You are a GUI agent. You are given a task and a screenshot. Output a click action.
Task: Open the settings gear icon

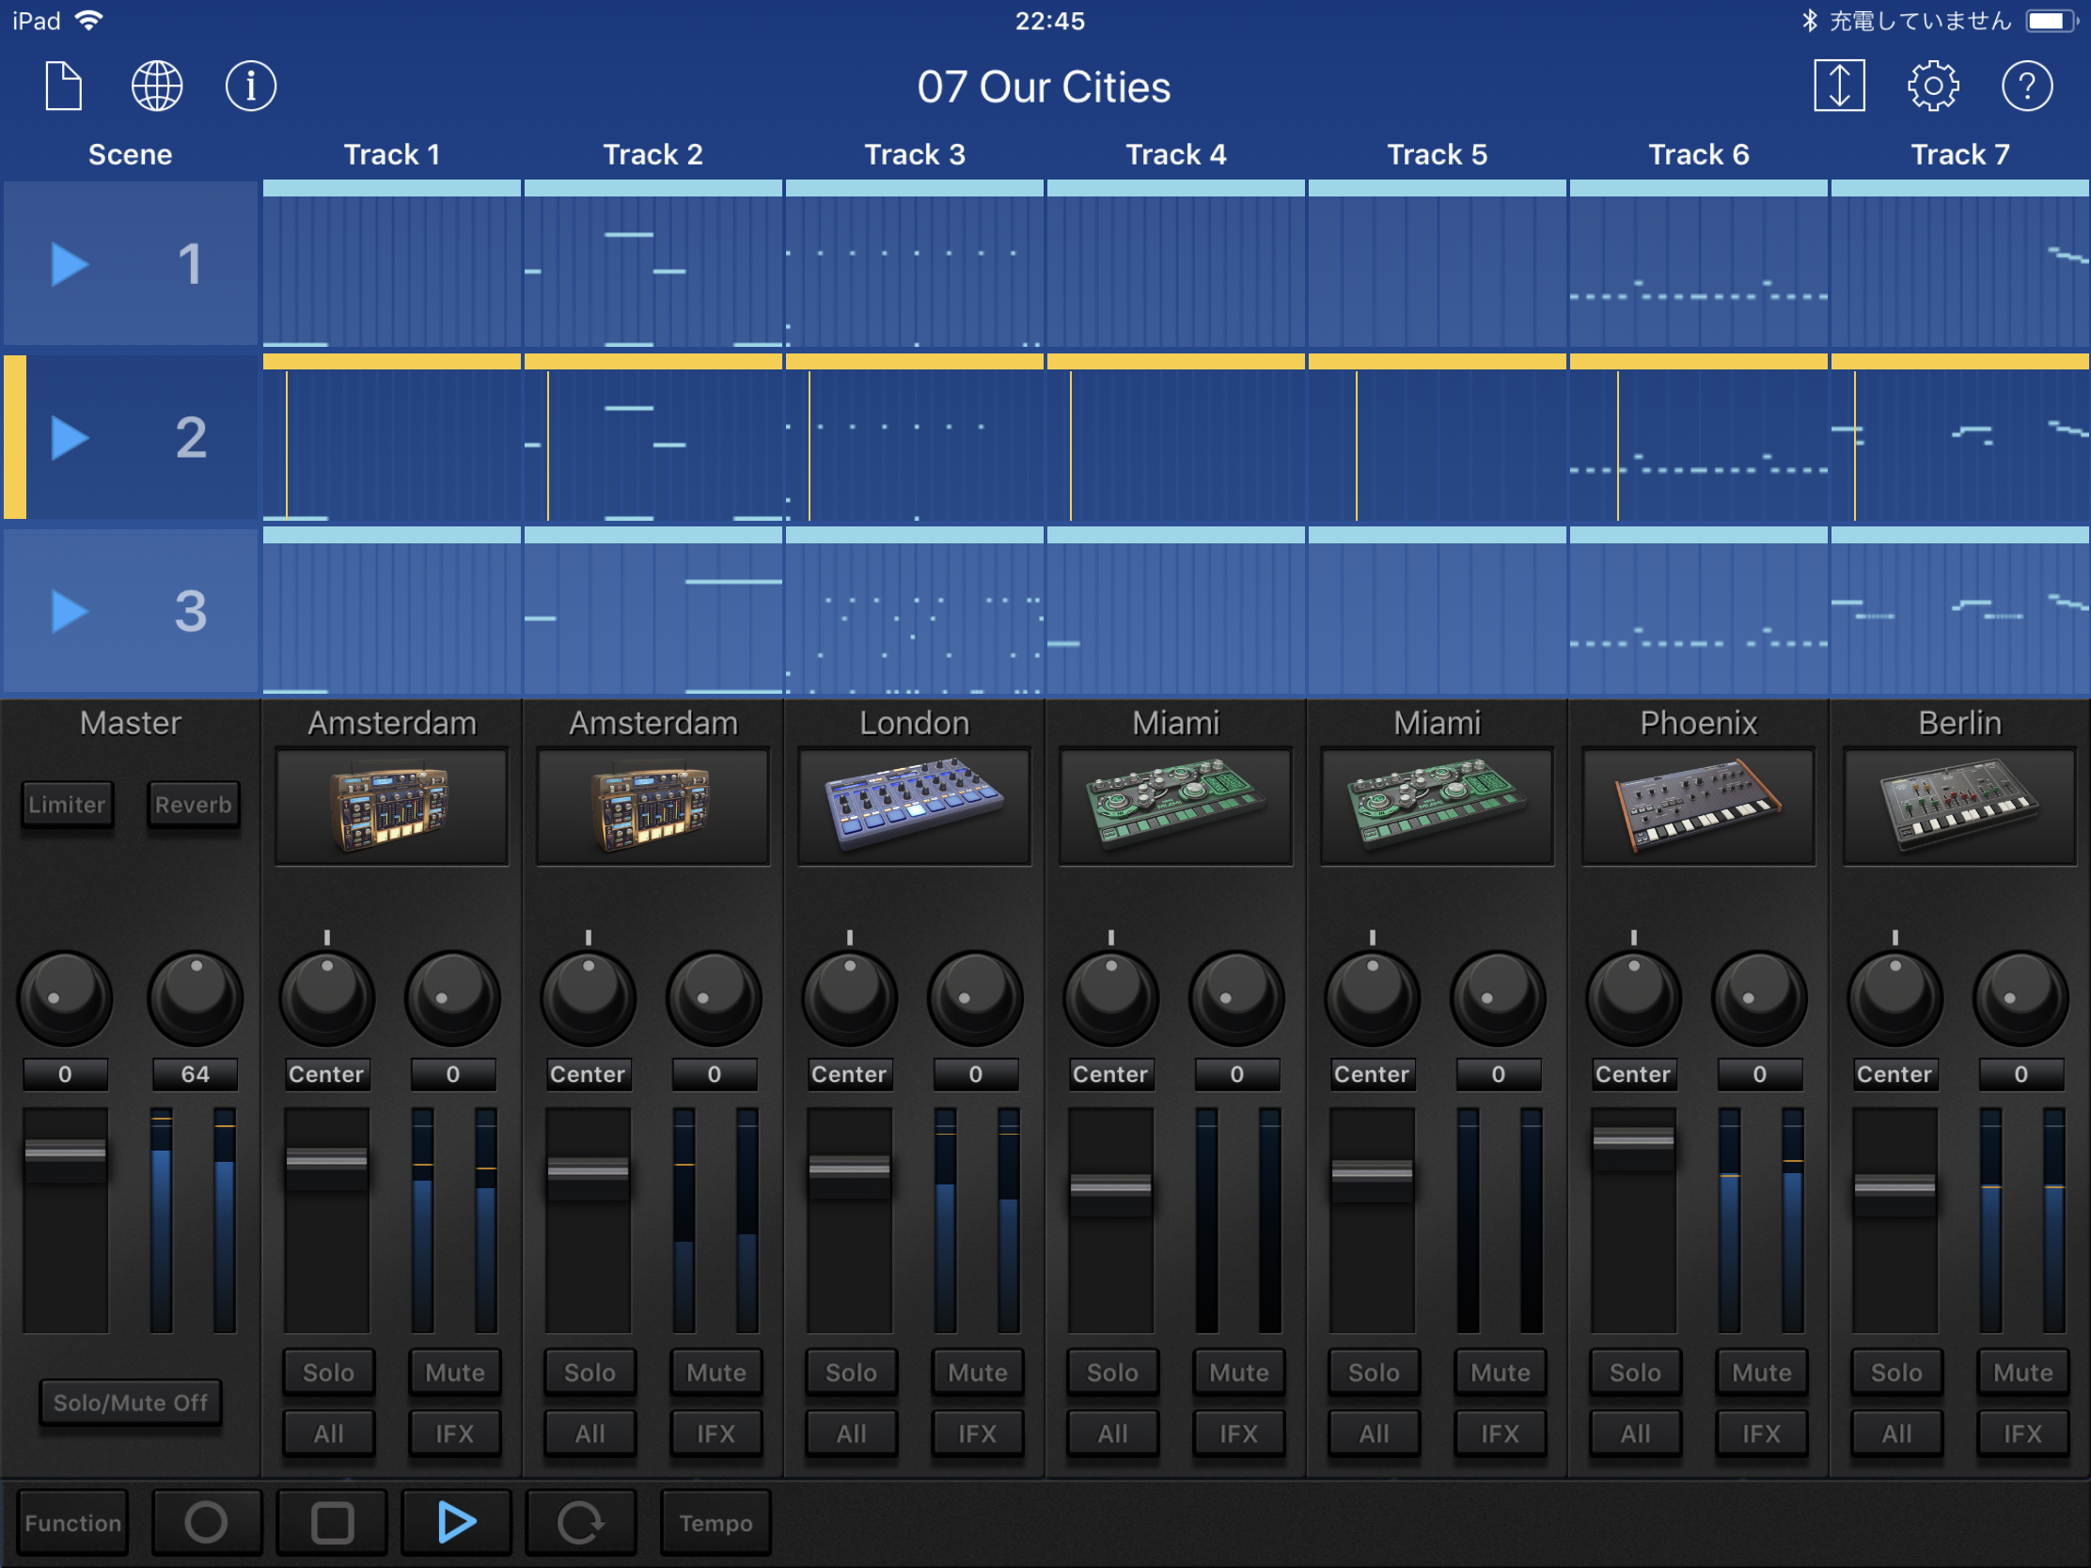1932,86
